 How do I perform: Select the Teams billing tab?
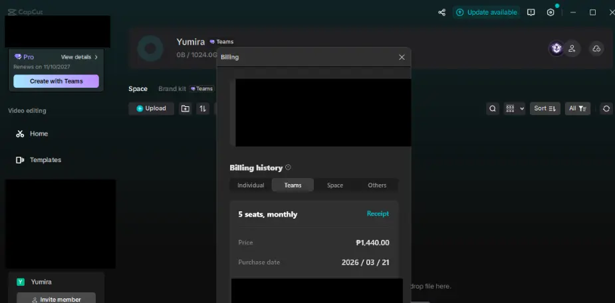click(x=293, y=185)
